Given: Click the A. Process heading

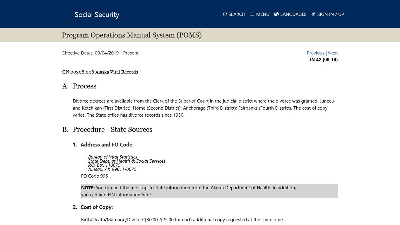Looking at the screenshot, I should [x=84, y=86].
